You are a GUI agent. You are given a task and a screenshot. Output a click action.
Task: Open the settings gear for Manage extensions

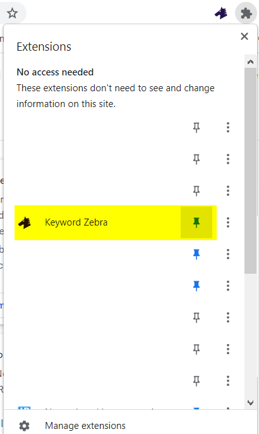[24, 426]
